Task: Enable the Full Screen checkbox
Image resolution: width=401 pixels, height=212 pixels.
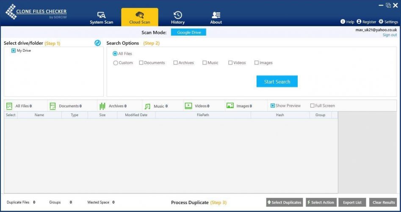Action: coord(312,106)
